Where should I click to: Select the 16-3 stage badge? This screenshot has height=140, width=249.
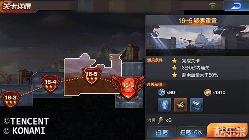pos(11,99)
